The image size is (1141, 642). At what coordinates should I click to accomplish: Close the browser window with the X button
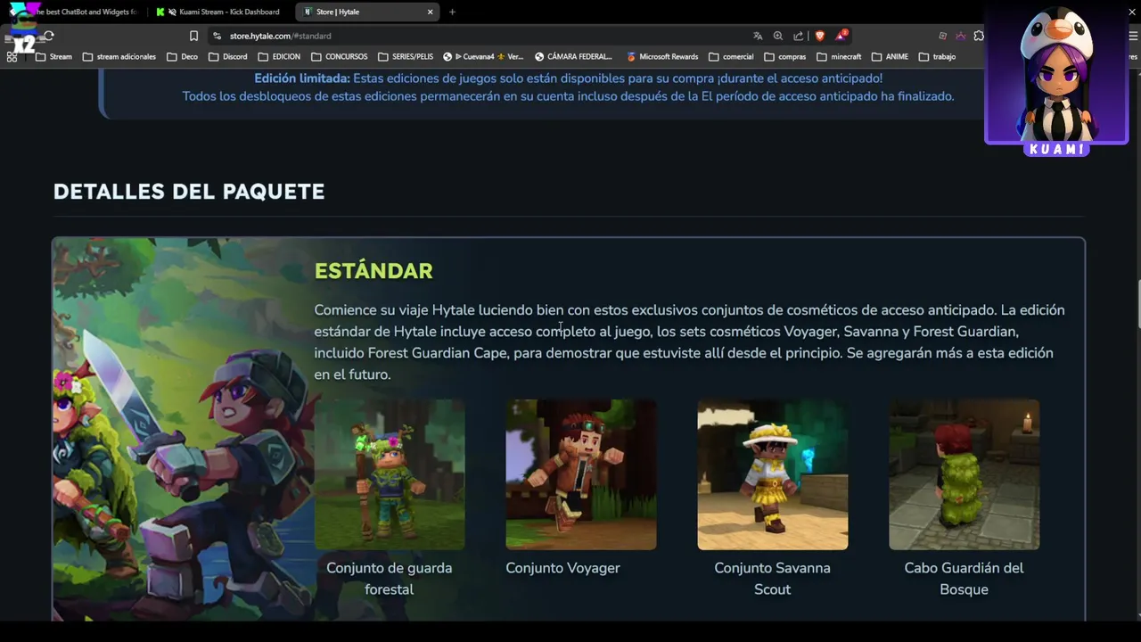click(1133, 12)
